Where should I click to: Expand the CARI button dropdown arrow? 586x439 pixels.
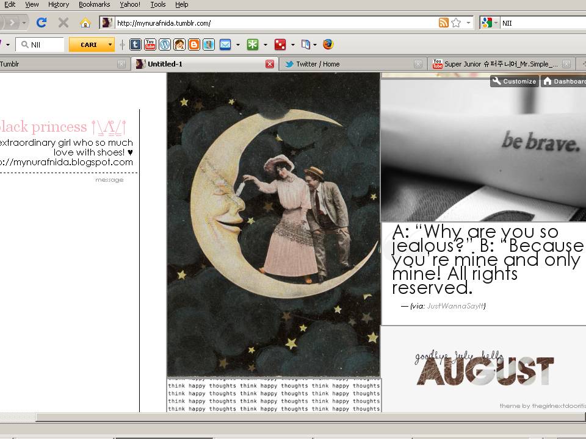(x=110, y=45)
